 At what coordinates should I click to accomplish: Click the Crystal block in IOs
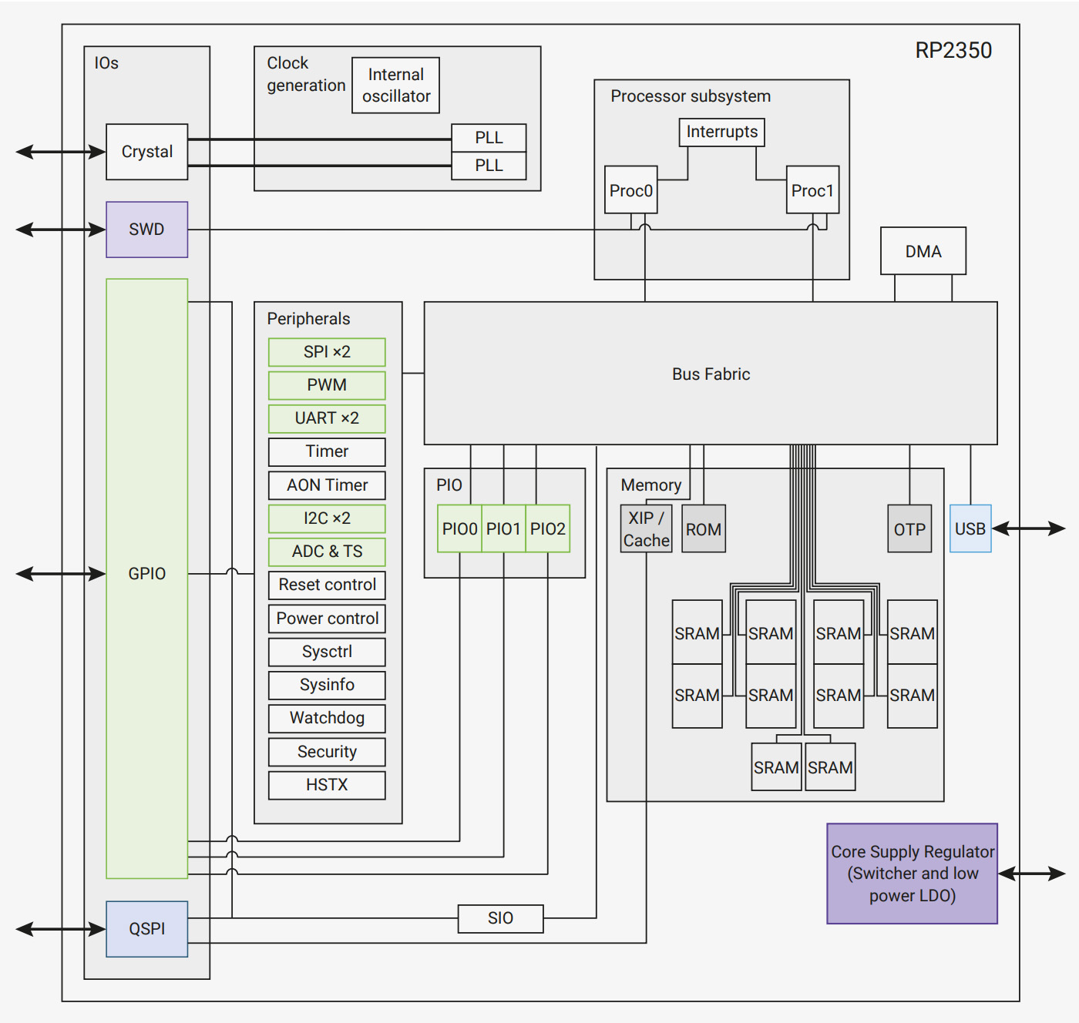[146, 152]
